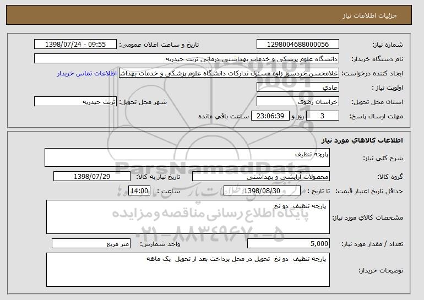
Task: Click the label مشخصات کالای مورد نیاز
Action: click(367, 217)
